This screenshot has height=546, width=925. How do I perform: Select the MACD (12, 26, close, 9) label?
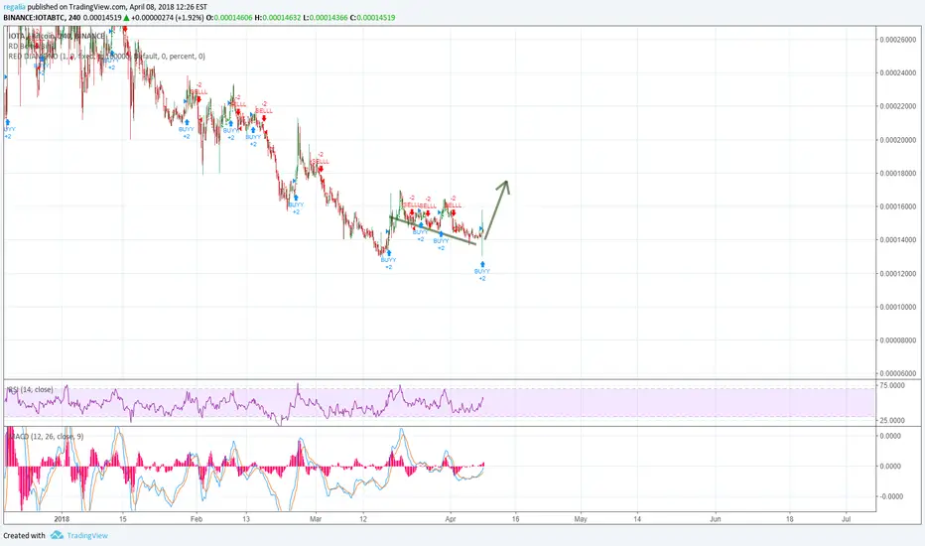click(x=45, y=436)
